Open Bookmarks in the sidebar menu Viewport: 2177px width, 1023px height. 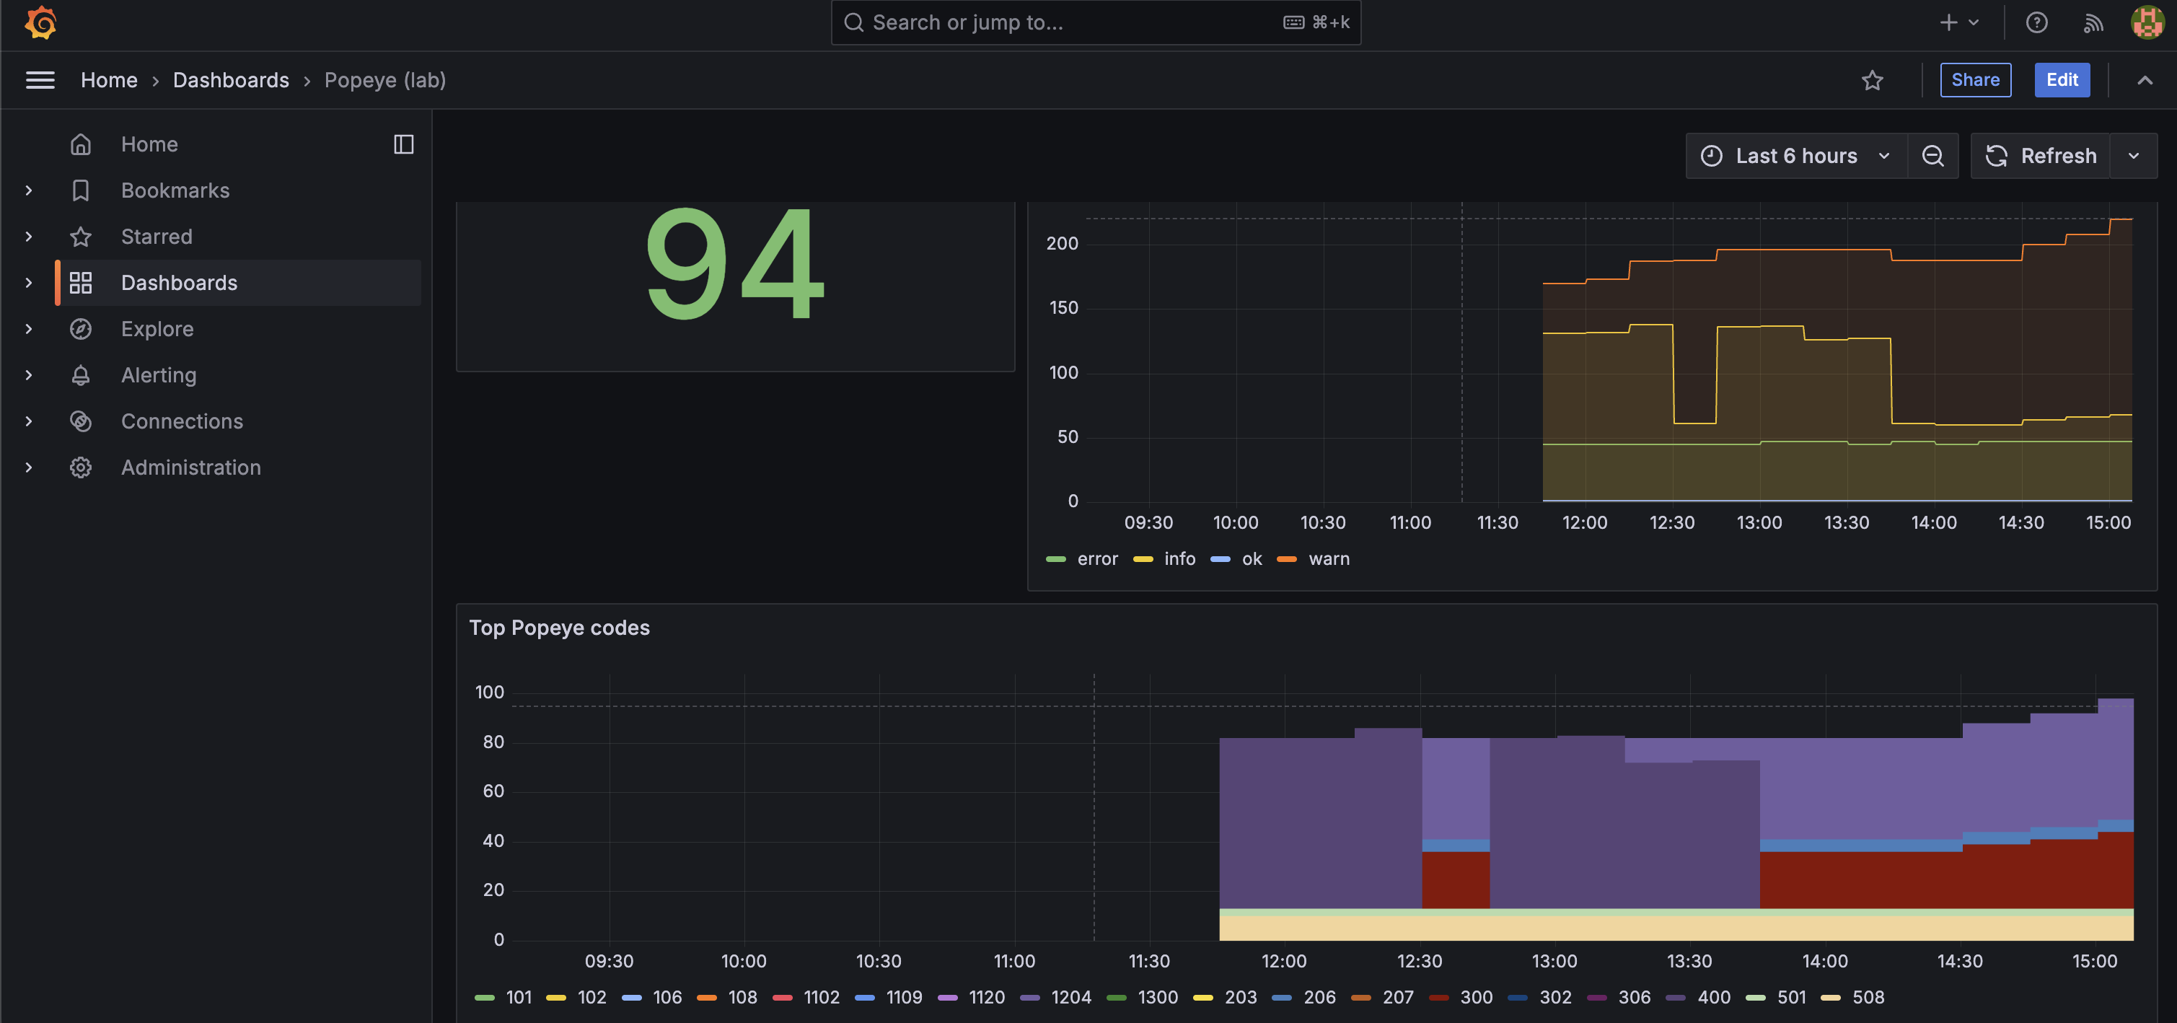[x=175, y=190]
